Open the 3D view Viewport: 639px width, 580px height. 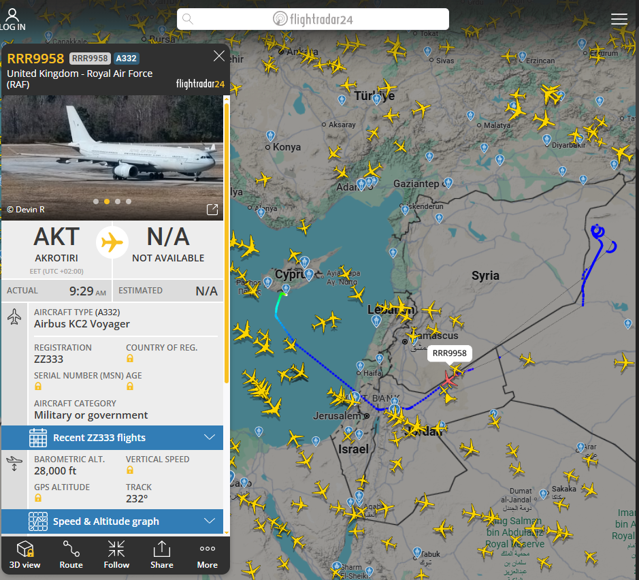click(25, 554)
